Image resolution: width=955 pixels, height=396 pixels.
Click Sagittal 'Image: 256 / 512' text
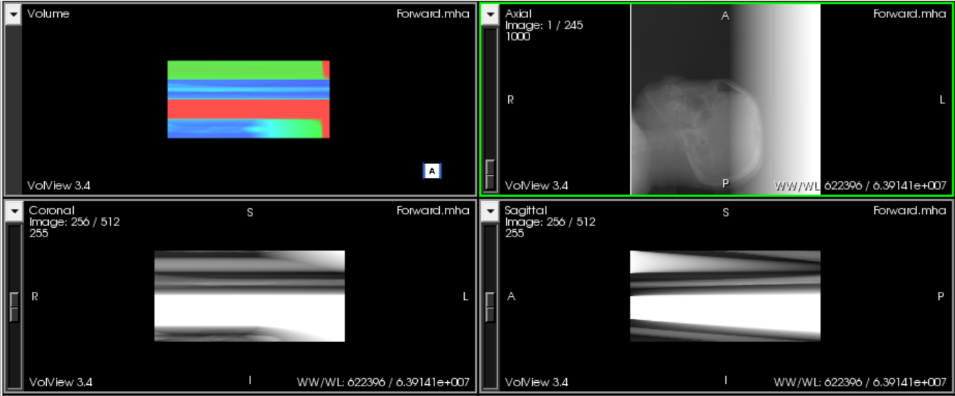pos(550,222)
